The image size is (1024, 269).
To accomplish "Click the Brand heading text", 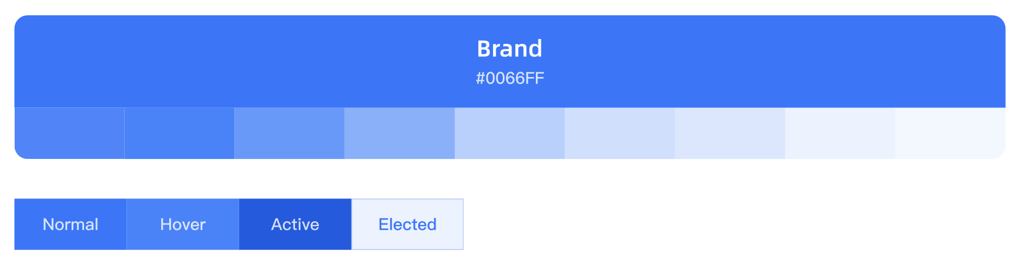I will coord(509,49).
